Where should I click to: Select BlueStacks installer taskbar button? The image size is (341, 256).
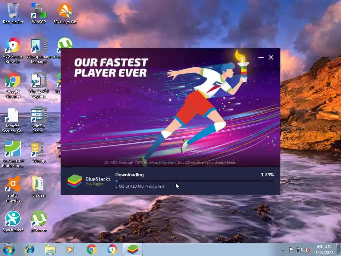click(x=133, y=249)
